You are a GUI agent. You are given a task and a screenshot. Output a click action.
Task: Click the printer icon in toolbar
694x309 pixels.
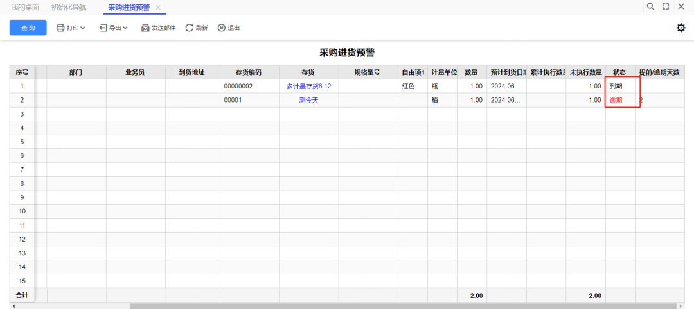(x=60, y=28)
